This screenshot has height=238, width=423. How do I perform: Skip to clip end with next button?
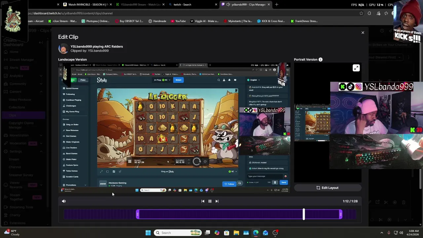[217, 201]
